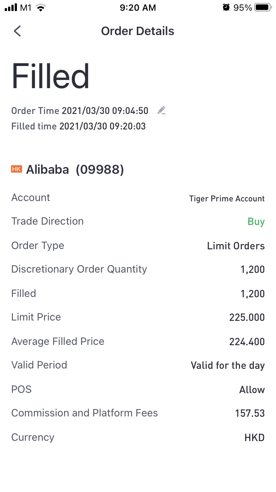Viewport: 276px width, 492px height.
Task: Tap the green Buy trade direction
Action: (256, 222)
